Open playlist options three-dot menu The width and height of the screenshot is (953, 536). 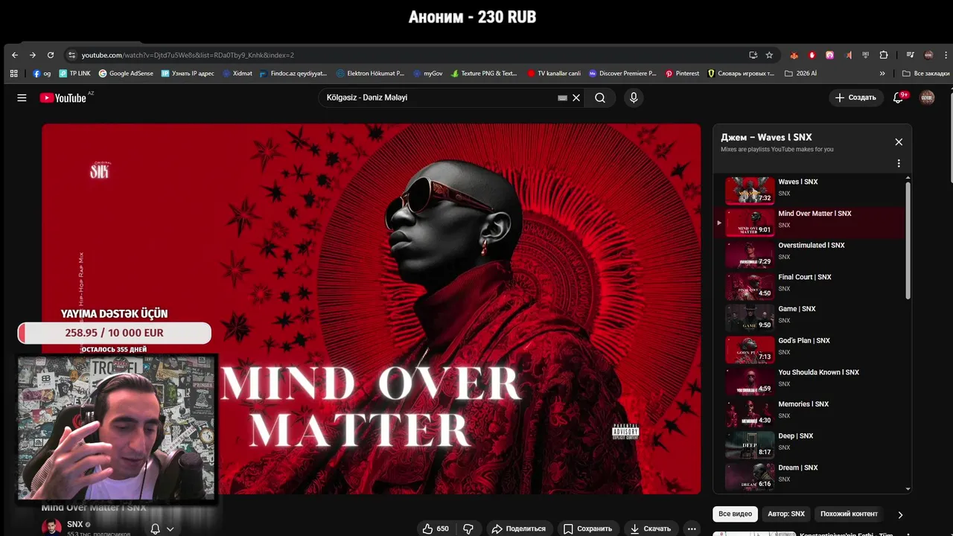899,164
